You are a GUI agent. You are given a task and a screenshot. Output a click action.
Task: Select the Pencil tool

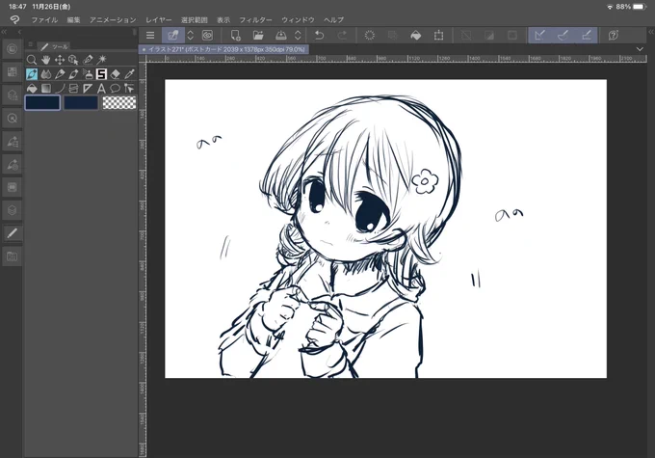coord(60,74)
